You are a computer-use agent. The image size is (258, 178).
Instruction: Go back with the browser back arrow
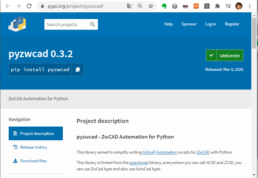pos(8,6)
